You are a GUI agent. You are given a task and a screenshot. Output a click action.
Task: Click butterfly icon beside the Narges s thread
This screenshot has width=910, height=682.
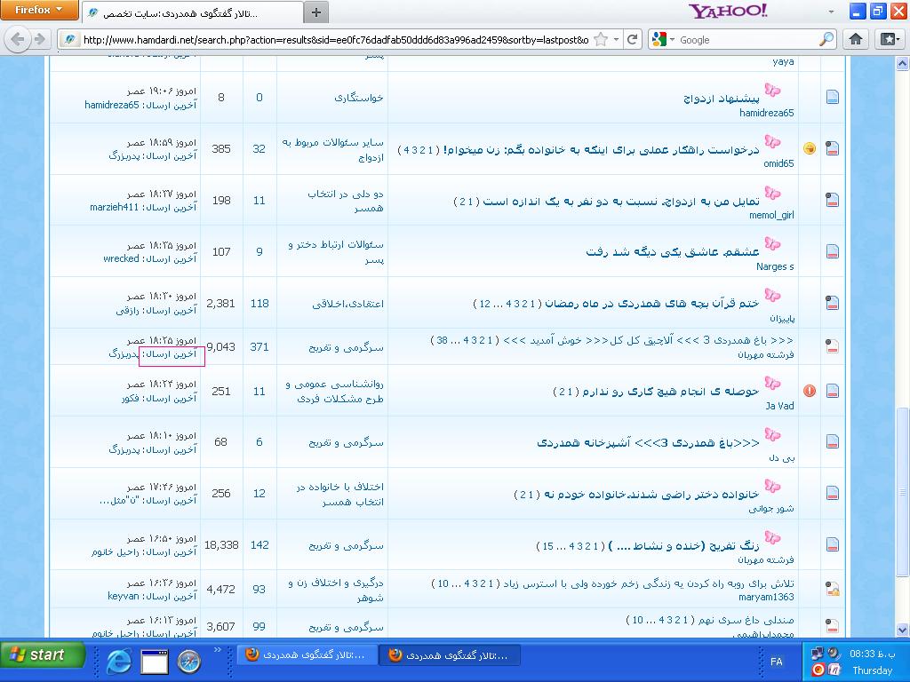coord(772,243)
